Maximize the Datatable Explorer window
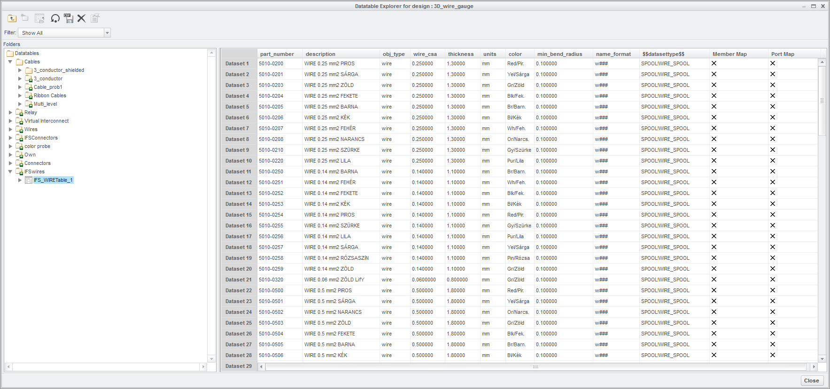This screenshot has width=830, height=389. pyautogui.click(x=814, y=6)
